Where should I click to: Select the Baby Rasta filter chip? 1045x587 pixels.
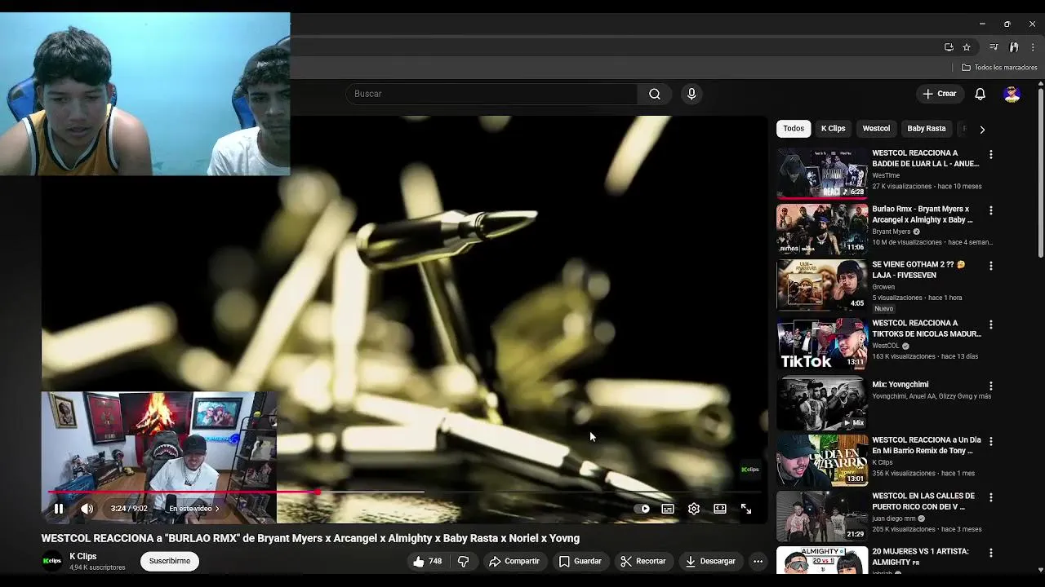(927, 128)
